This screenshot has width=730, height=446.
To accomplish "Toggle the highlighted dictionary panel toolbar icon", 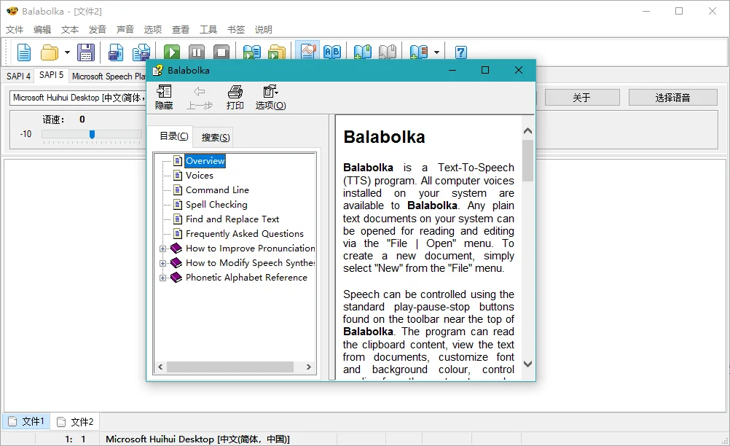I will point(307,51).
